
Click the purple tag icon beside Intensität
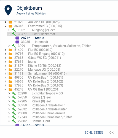17,42
